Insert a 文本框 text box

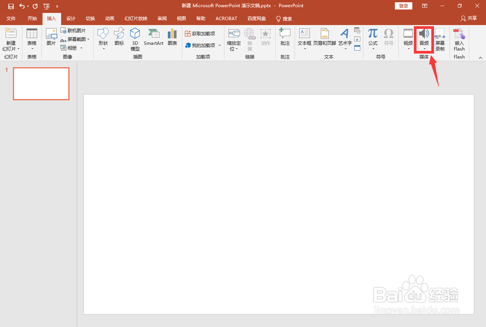tap(305, 39)
